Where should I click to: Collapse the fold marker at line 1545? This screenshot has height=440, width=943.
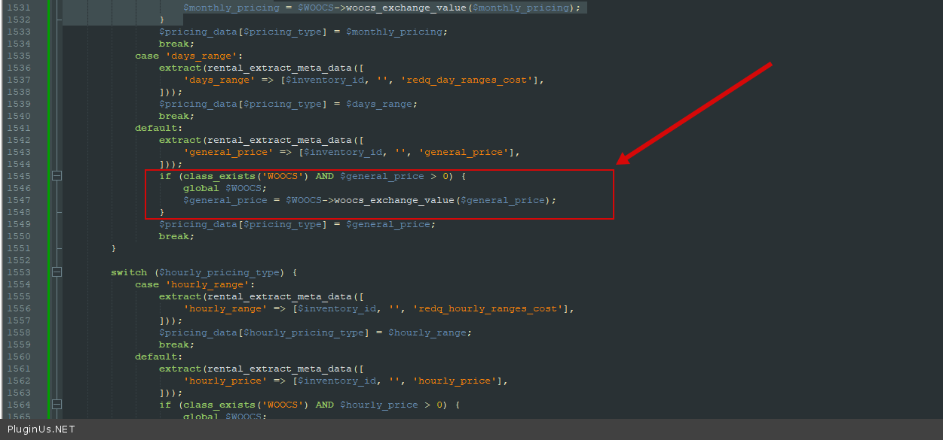coord(57,176)
